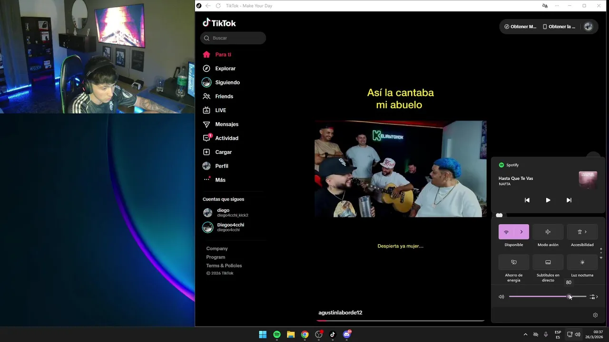The width and height of the screenshot is (609, 342).
Task: Open the Para ti feed
Action: pyautogui.click(x=217, y=55)
